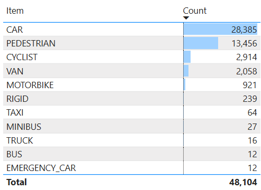The image size is (261, 190).
Task: Select the CAR row label
Action: click(x=15, y=30)
